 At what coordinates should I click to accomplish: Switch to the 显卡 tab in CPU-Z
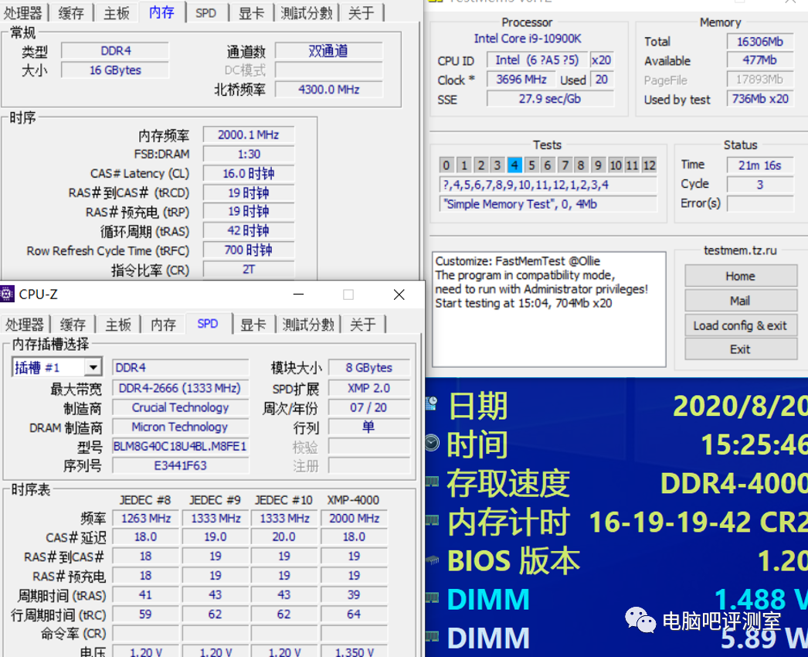tap(253, 324)
